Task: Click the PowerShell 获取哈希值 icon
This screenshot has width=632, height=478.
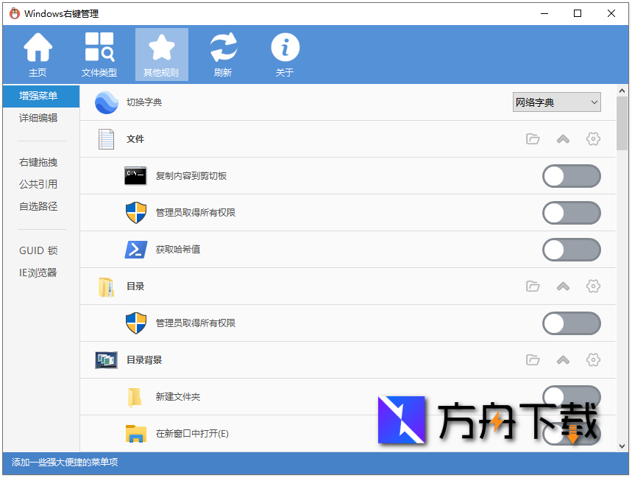Action: (136, 250)
